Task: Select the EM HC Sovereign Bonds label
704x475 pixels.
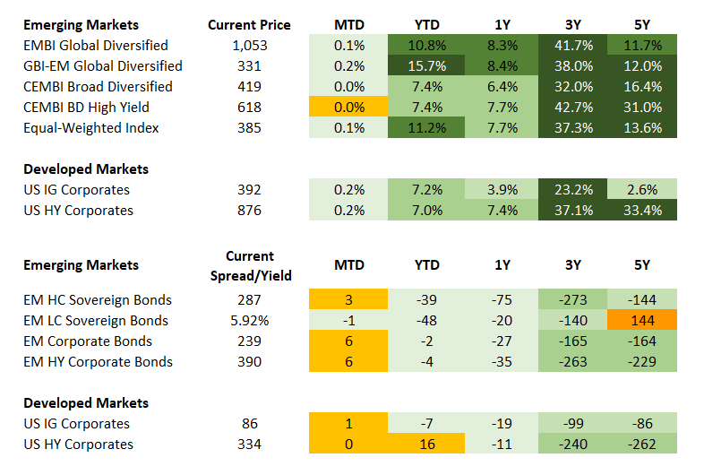Action: 98,300
